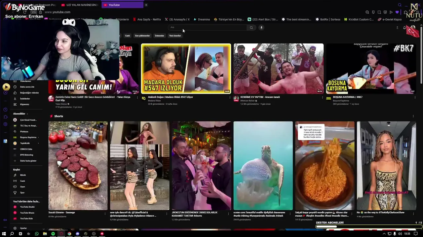Open a new browser tab with plus
This screenshot has width=423, height=237.
pyautogui.click(x=146, y=5)
